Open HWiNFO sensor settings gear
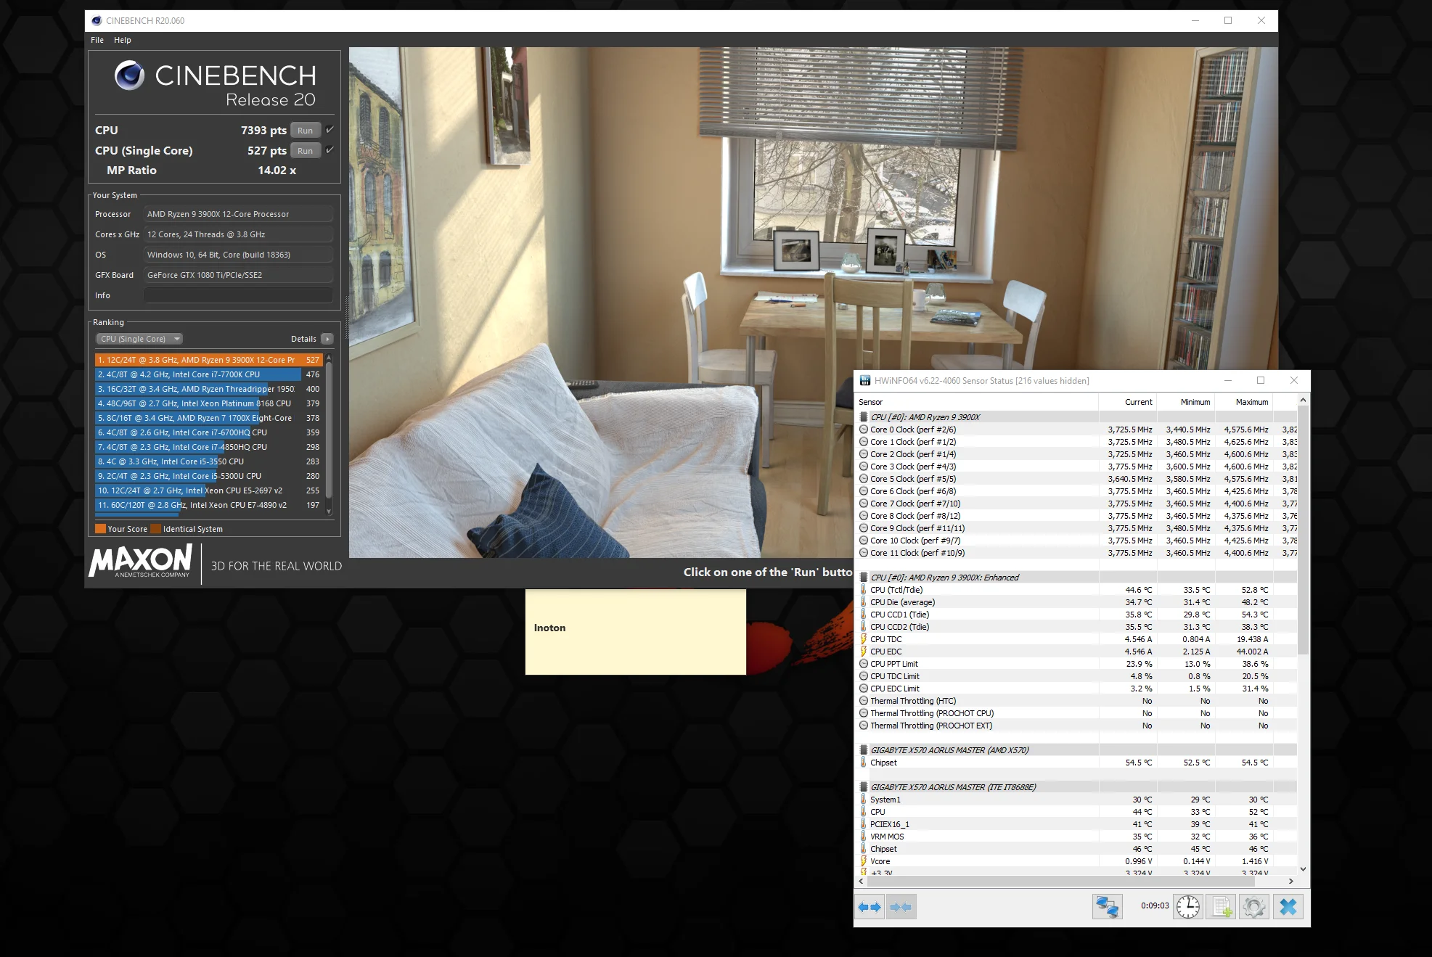 [1254, 907]
